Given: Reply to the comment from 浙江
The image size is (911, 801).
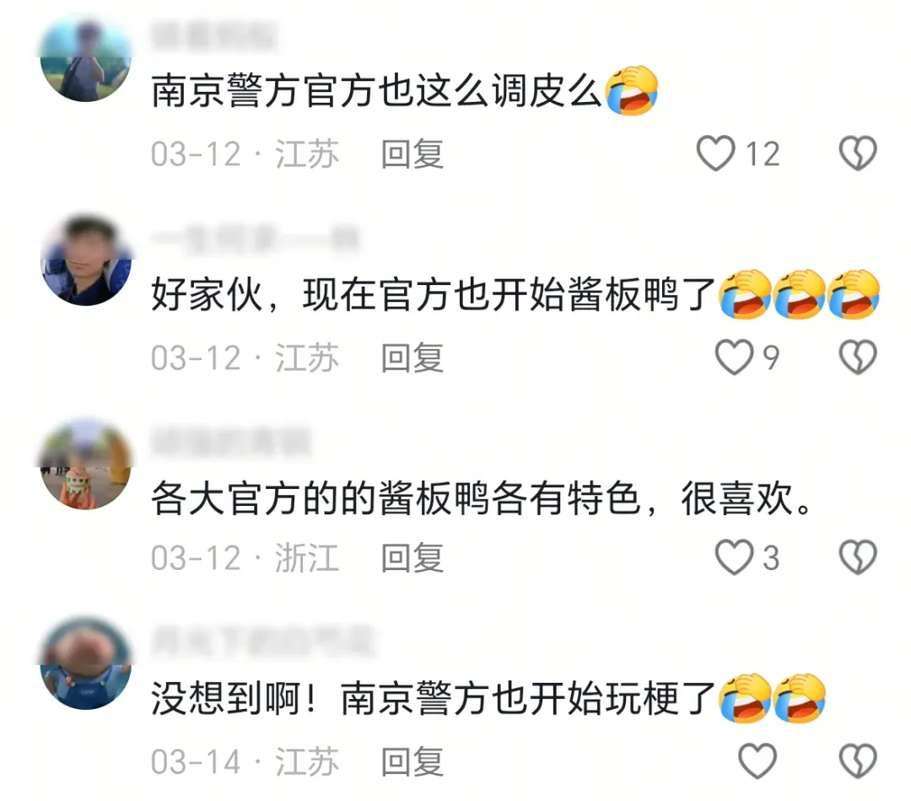Looking at the screenshot, I should pos(412,558).
